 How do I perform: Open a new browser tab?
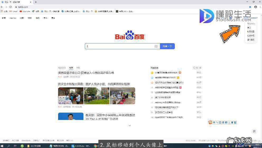pyautogui.click(x=36, y=2)
